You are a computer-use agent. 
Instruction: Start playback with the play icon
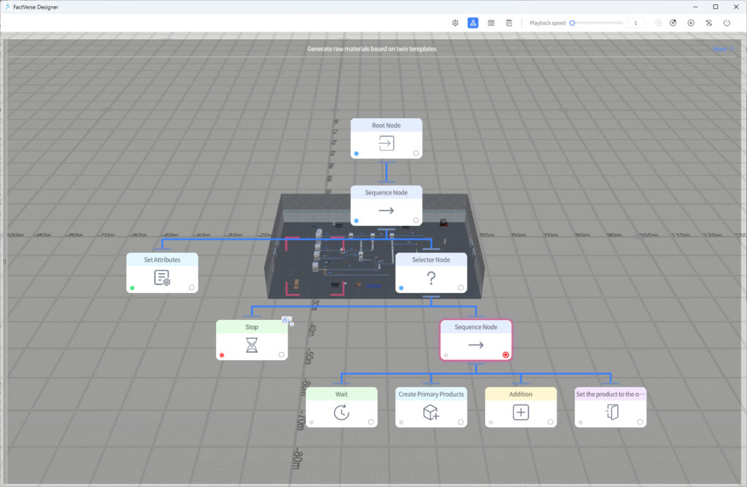[691, 23]
